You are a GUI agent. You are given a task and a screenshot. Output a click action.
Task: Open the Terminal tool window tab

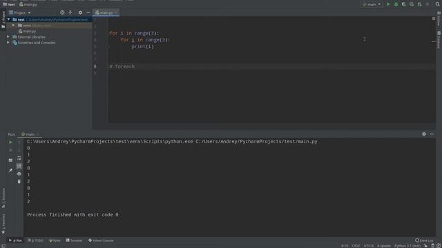(74, 240)
